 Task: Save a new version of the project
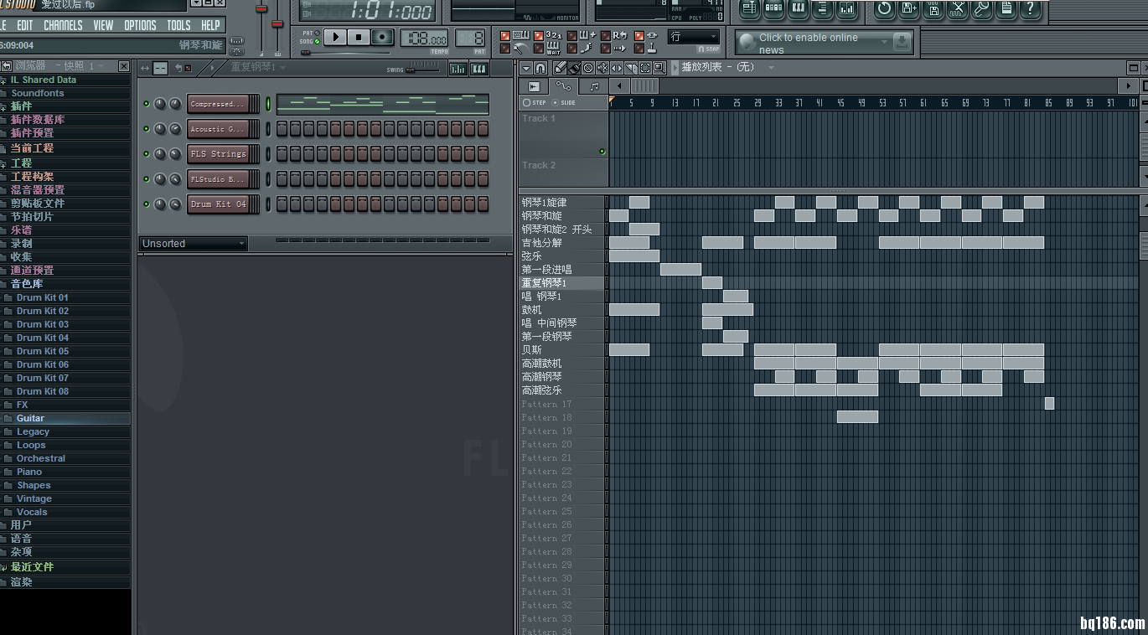908,9
